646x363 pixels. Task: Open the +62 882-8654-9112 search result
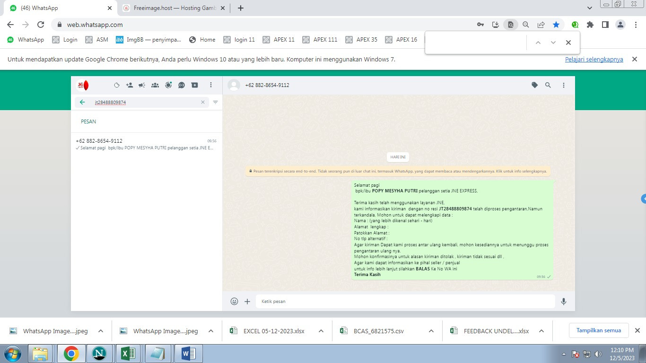pos(147,144)
